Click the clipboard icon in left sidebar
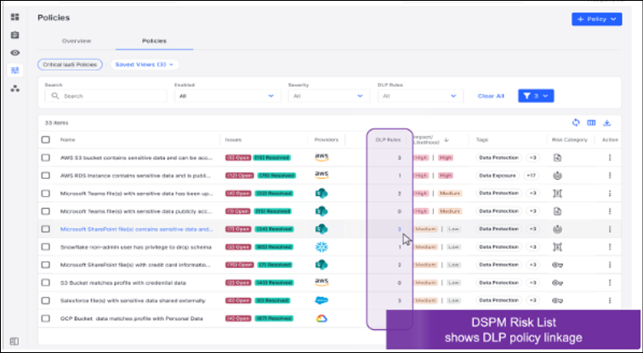The width and height of the screenshot is (643, 353). tap(14, 35)
